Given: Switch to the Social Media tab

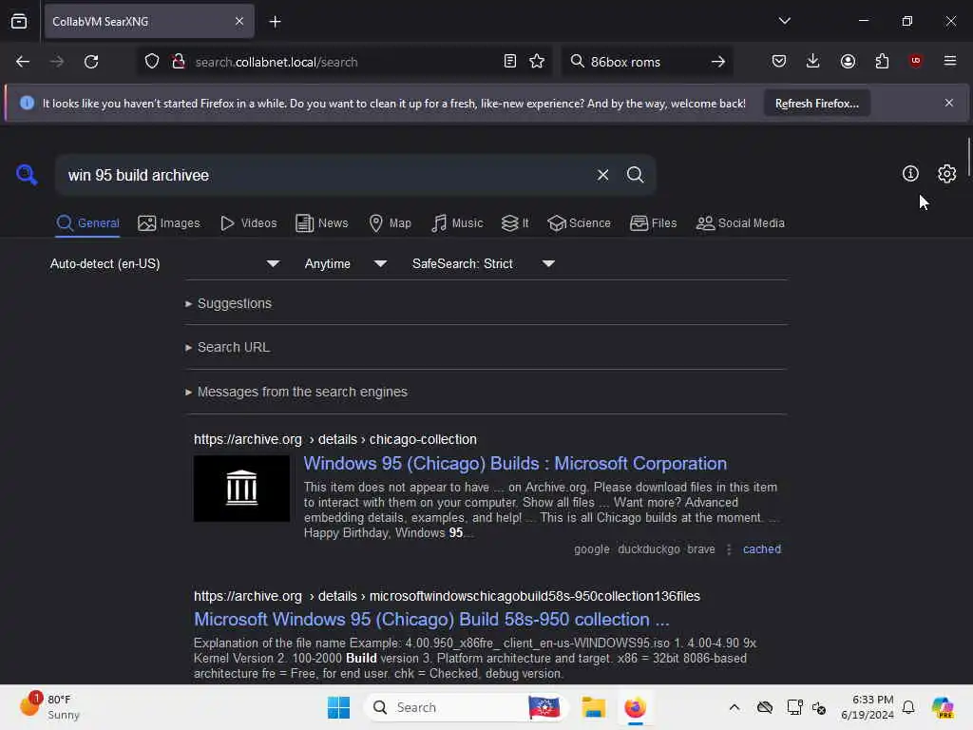Looking at the screenshot, I should pos(740,223).
